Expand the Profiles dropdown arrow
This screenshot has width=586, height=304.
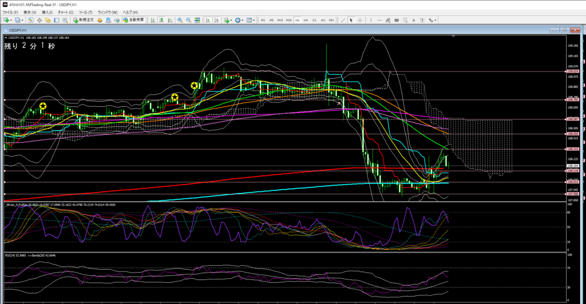22,20
